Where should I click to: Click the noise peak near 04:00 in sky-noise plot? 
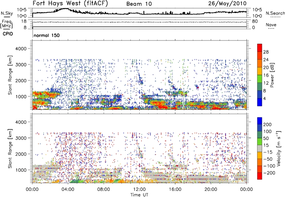(x=65, y=9)
